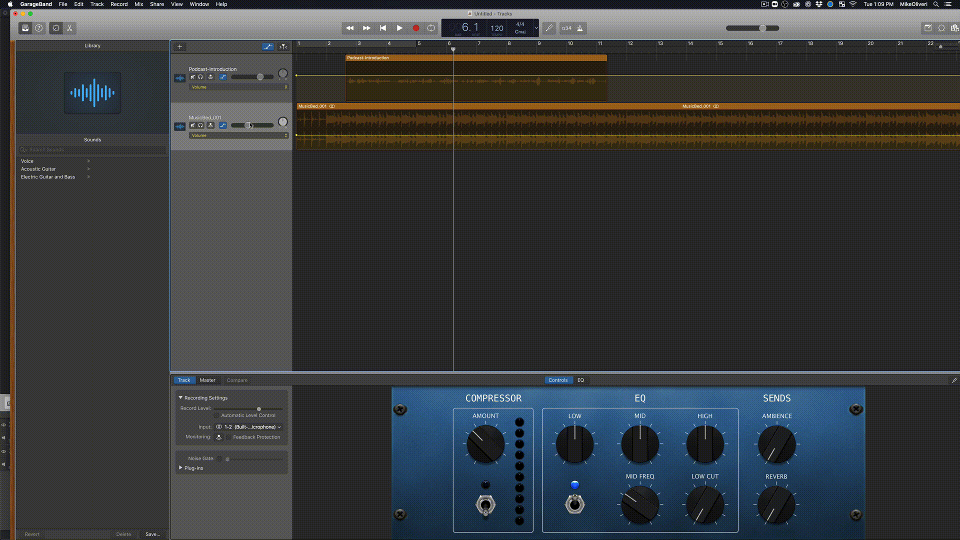Click the master volume slider
The image size is (960, 540).
coord(752,28)
